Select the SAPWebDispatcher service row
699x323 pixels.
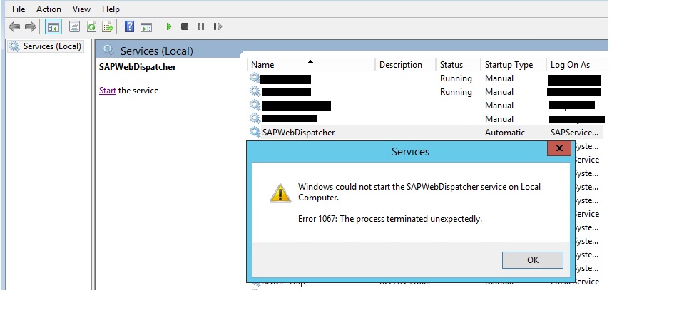tap(426, 133)
